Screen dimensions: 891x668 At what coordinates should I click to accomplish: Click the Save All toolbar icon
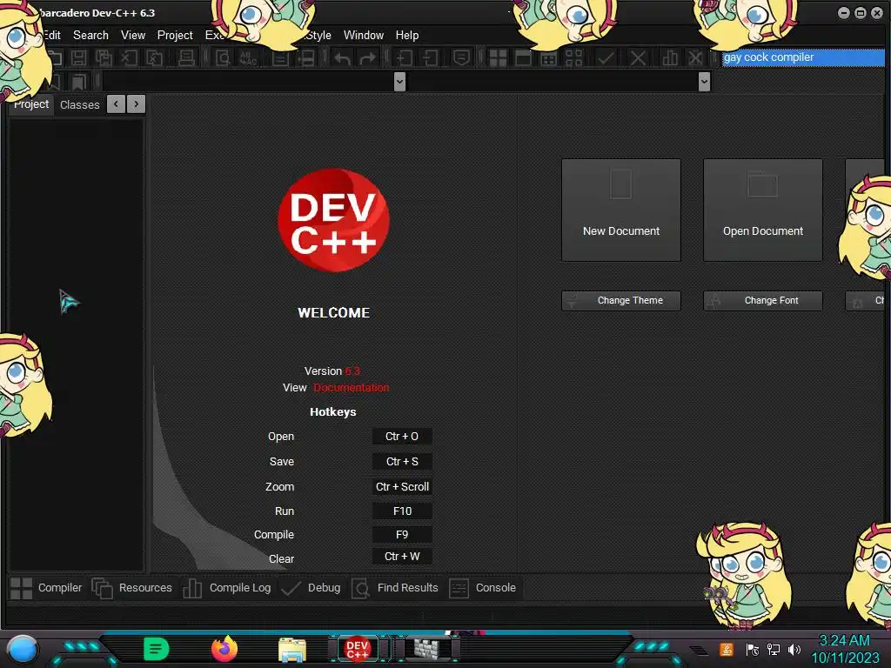[x=104, y=58]
